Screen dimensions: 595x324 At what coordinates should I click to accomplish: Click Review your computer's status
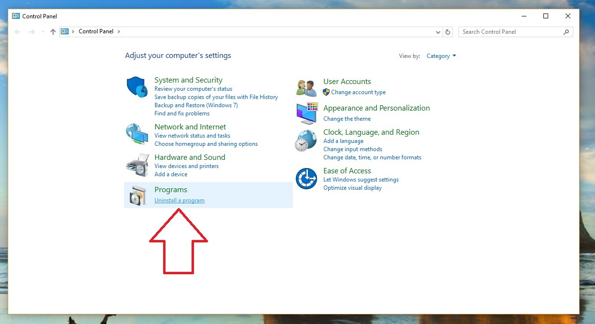[193, 89]
